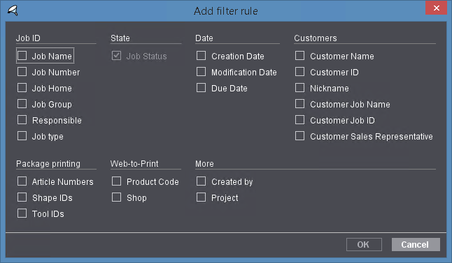Enable the Product Code checkbox
This screenshot has height=263, width=452.
click(x=116, y=181)
